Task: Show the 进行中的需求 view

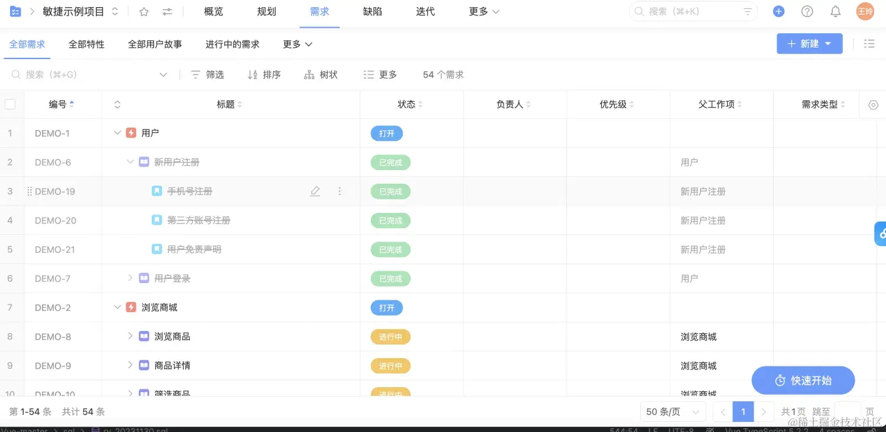Action: coord(233,44)
